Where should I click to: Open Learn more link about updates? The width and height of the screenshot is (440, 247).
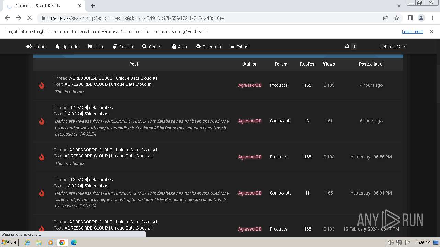coord(412,31)
